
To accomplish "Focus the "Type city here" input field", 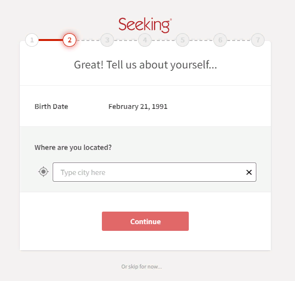I will click(147, 172).
